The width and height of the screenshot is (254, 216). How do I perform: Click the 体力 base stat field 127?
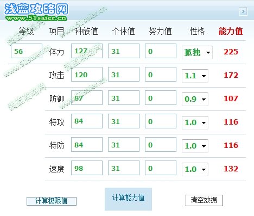click(87, 51)
